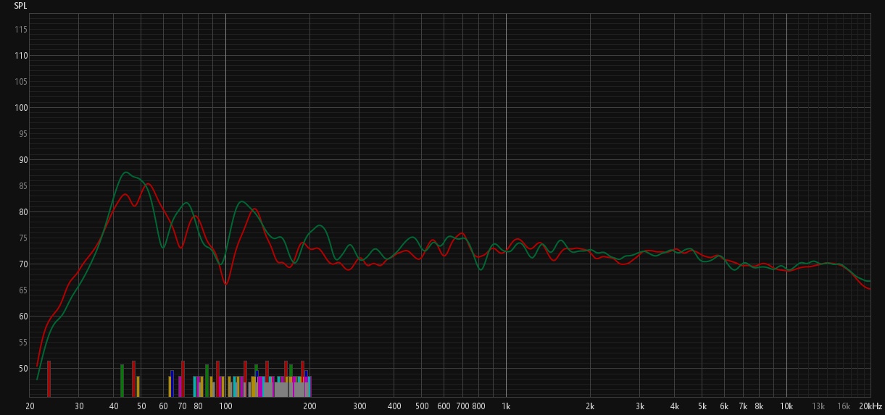Click the leftmost red mode bar

(x=49, y=379)
